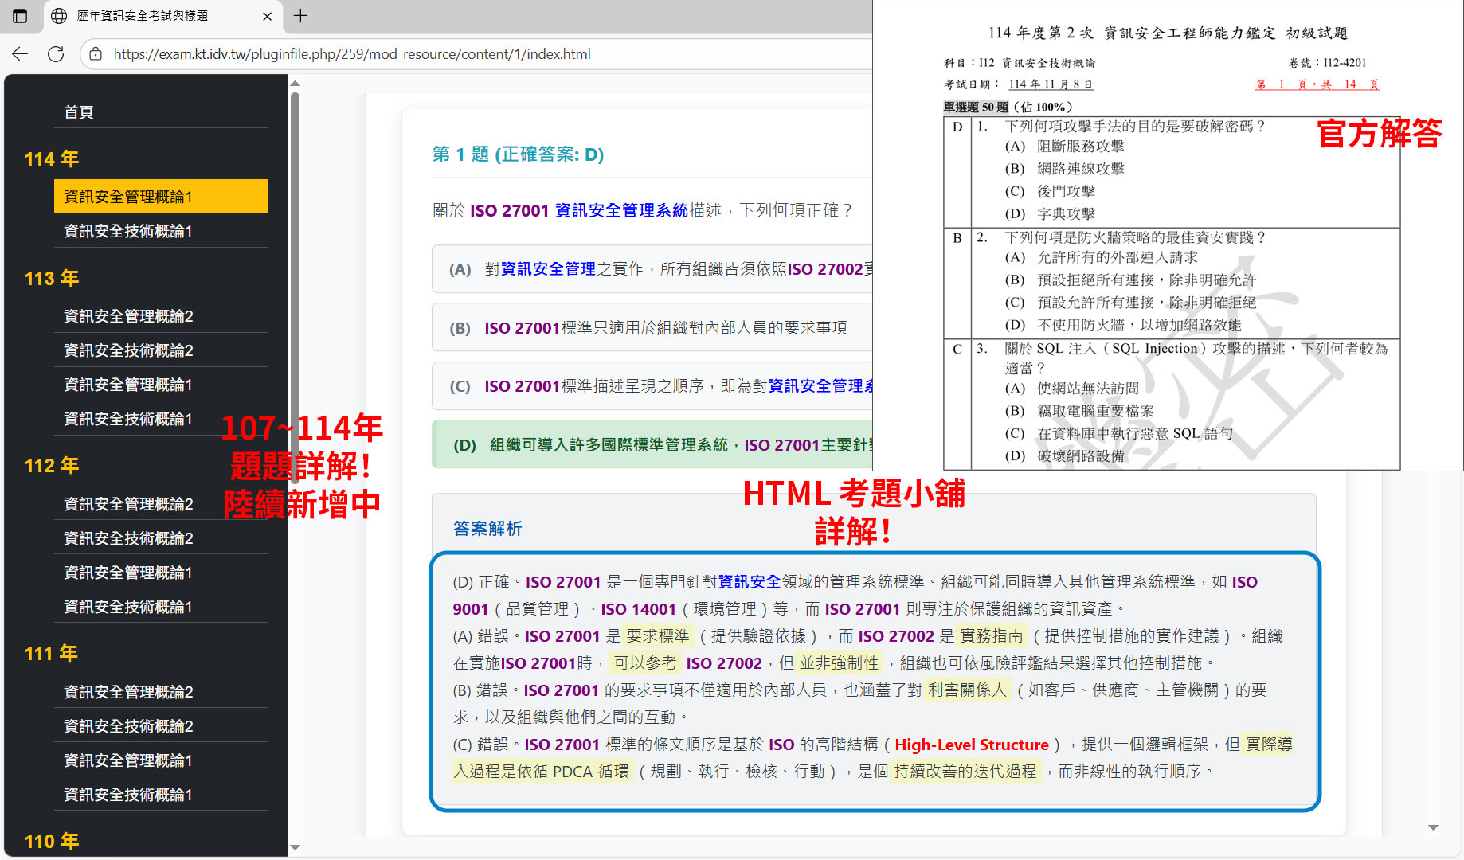The height and width of the screenshot is (860, 1464).
Task: Expand the 111 年 section heading
Action: click(52, 654)
